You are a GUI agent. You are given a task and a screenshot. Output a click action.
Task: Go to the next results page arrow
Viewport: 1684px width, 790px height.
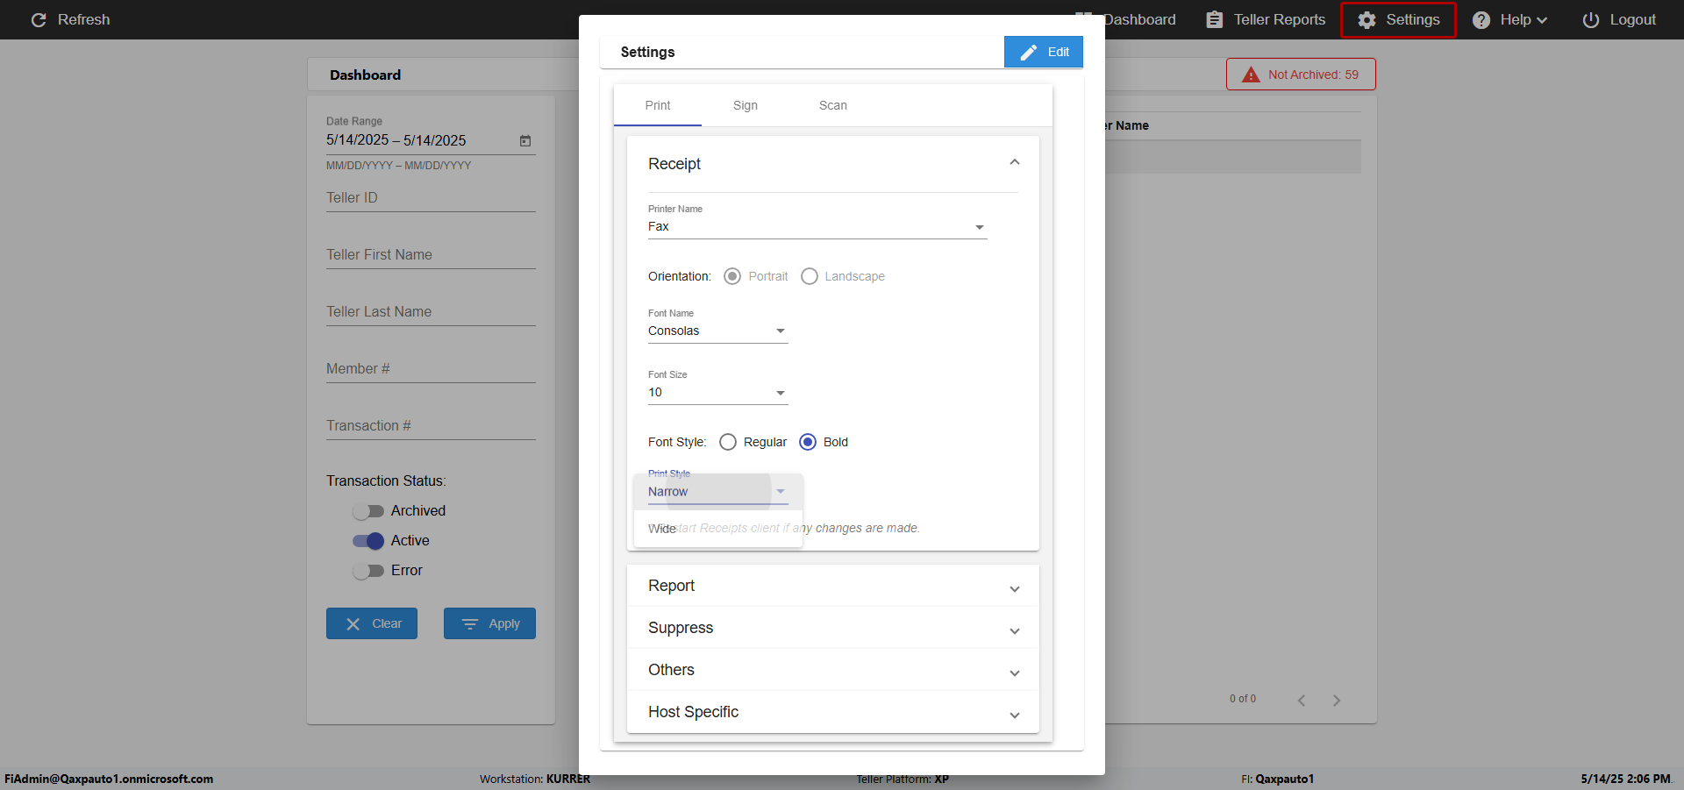[1337, 700]
